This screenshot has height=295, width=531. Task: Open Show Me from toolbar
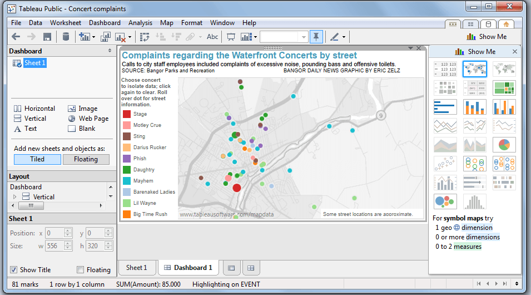pyautogui.click(x=487, y=37)
